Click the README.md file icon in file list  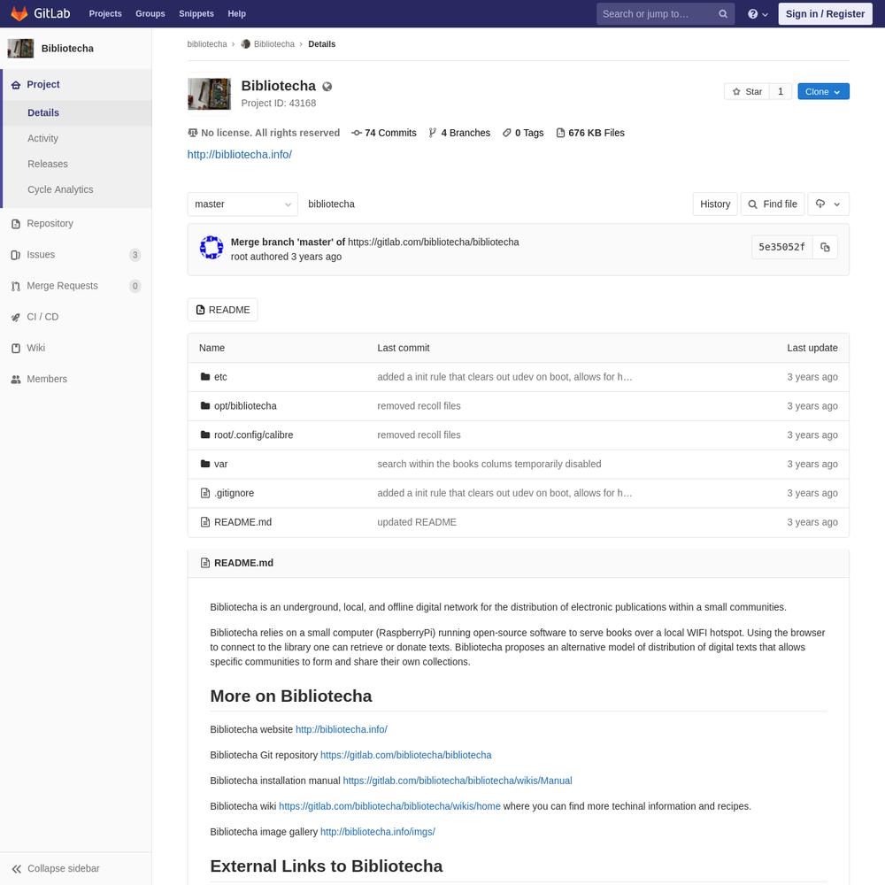[205, 522]
